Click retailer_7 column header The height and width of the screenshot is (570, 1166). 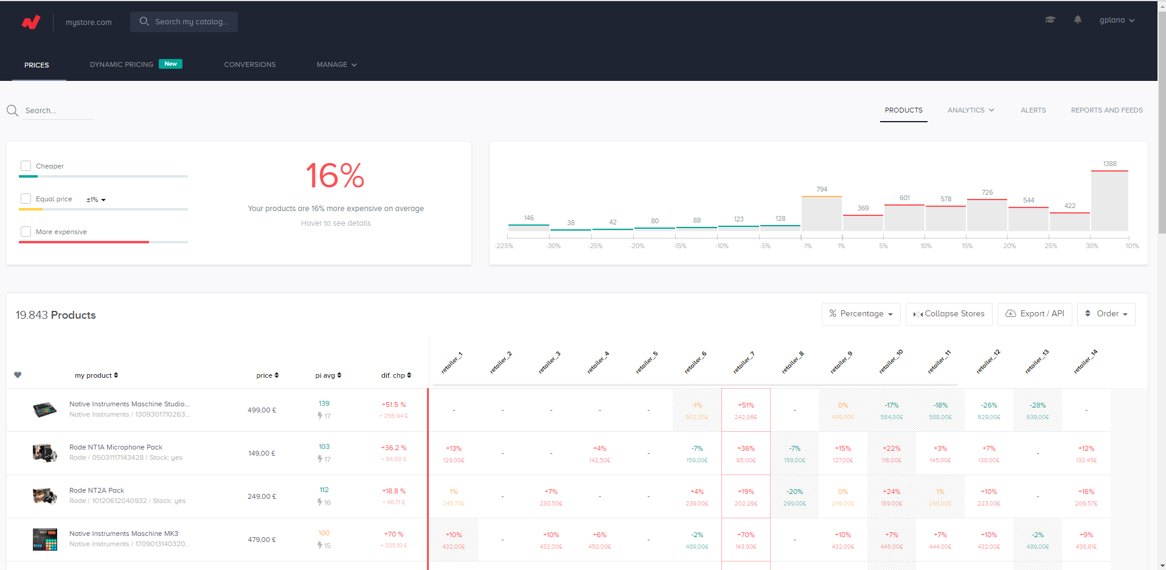(744, 363)
